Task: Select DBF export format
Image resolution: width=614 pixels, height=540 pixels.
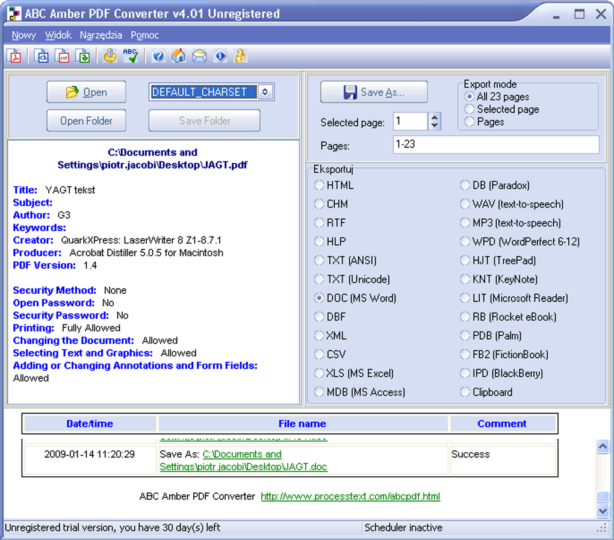Action: pos(330,317)
